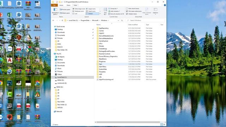Select the View ribbon tab
The image size is (226, 127).
pos(75,5)
